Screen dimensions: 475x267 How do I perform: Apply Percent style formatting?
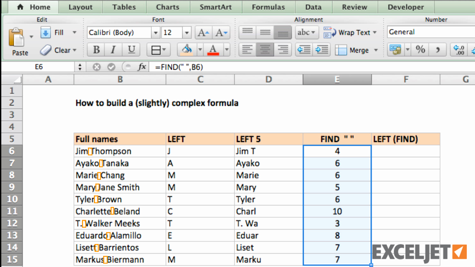(420, 50)
